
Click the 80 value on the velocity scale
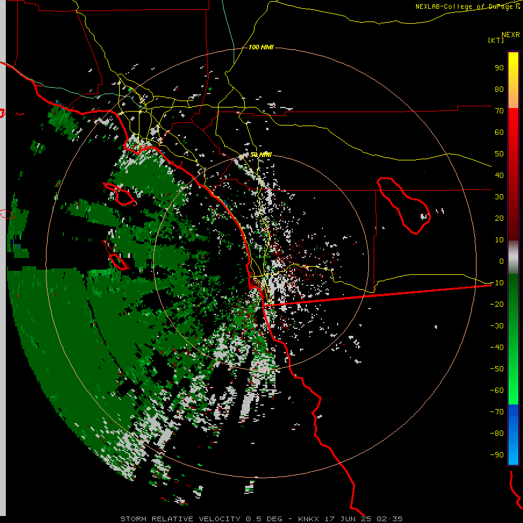click(x=499, y=89)
